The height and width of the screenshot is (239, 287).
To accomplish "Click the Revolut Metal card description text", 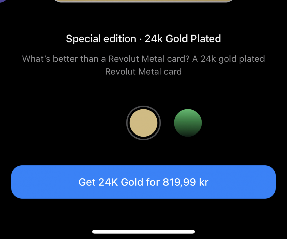I will click(143, 65).
